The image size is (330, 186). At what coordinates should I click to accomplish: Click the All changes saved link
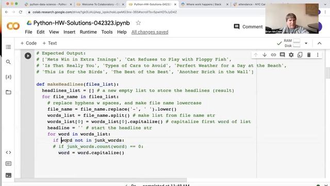point(150,32)
